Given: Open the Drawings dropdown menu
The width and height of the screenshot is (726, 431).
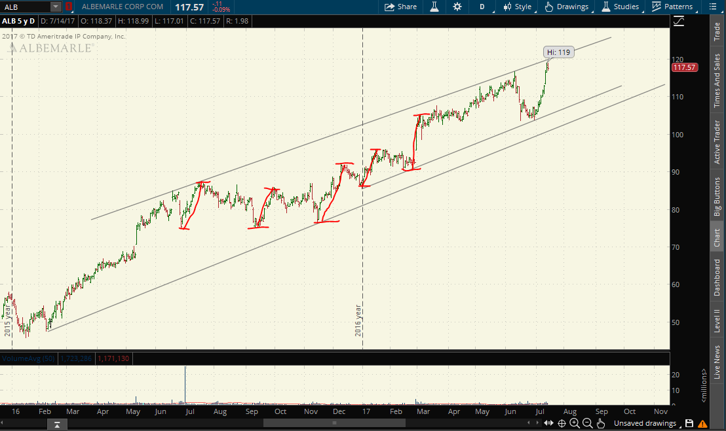Looking at the screenshot, I should point(568,7).
